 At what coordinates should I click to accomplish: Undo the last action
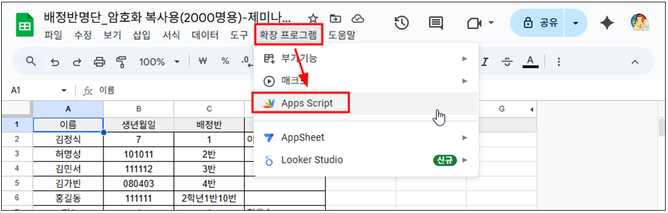click(x=54, y=62)
